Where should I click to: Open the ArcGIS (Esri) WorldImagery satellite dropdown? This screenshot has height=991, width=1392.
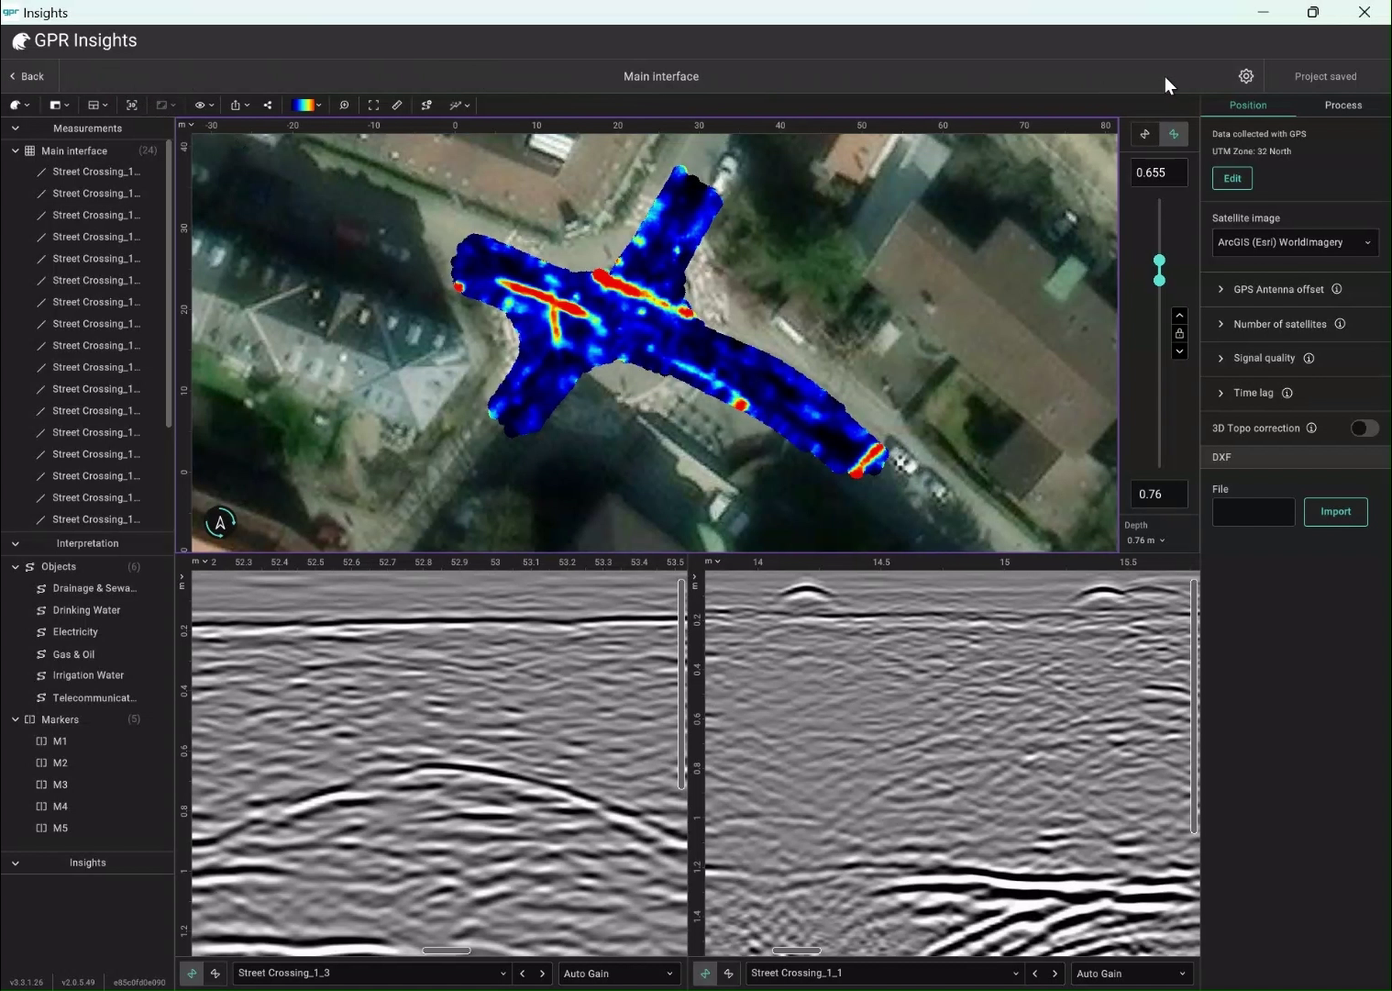1293,242
